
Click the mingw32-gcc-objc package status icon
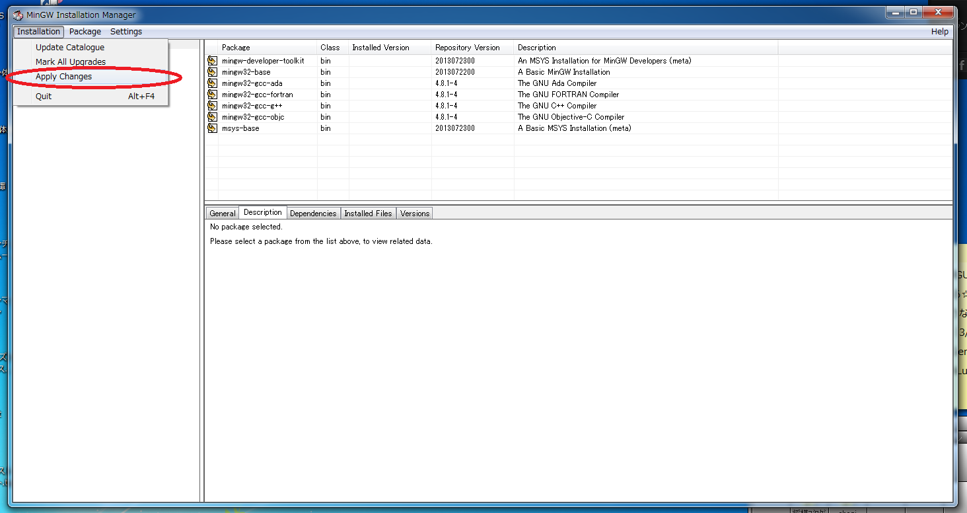pyautogui.click(x=212, y=117)
